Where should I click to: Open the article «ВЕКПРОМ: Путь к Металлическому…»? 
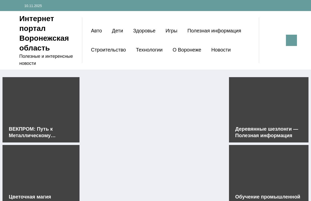click(32, 132)
